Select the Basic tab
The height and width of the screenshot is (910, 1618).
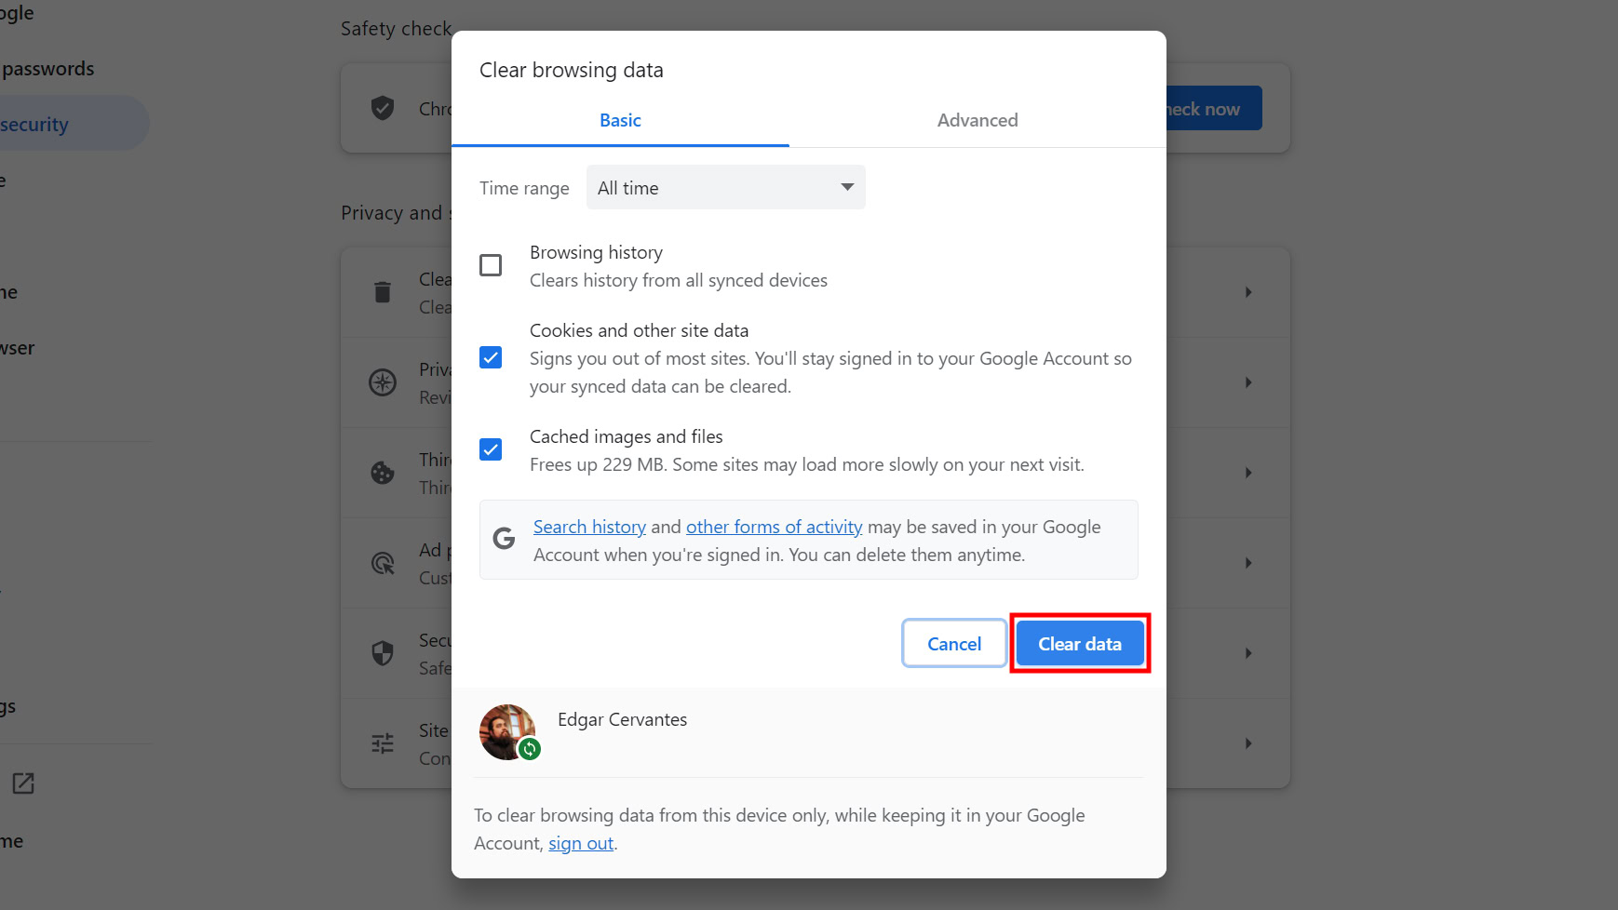coord(620,120)
